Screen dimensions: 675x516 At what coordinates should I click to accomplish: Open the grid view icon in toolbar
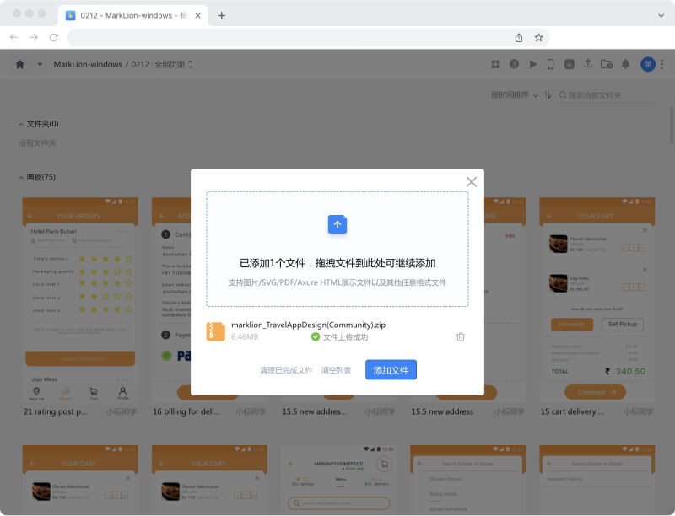click(x=495, y=64)
